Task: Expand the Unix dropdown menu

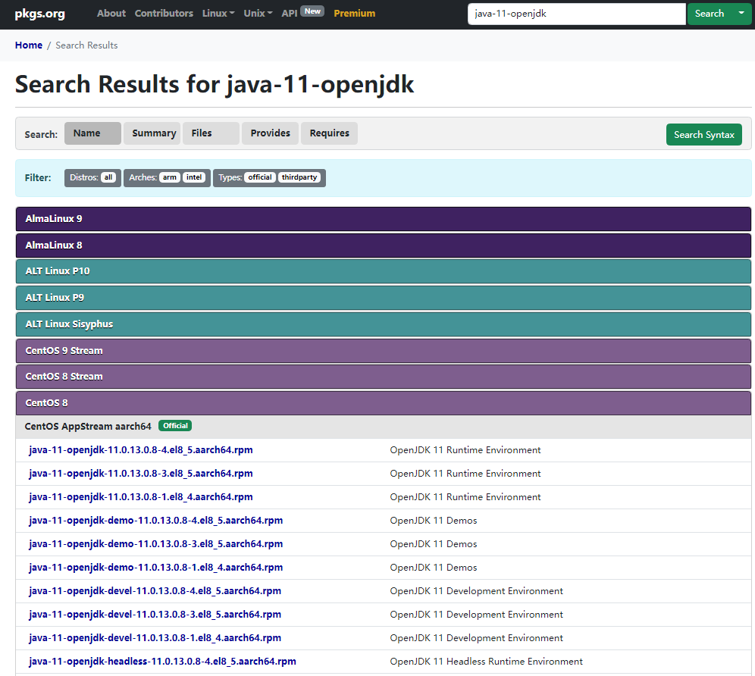Action: click(x=258, y=14)
